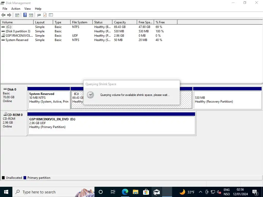
Task: Click the muted speaker volume icon
Action: pos(219,192)
